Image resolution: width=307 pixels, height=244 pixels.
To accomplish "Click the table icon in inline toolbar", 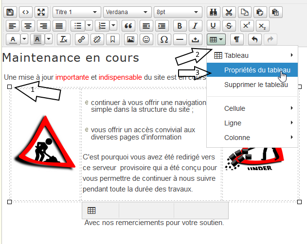I will click(91, 210).
